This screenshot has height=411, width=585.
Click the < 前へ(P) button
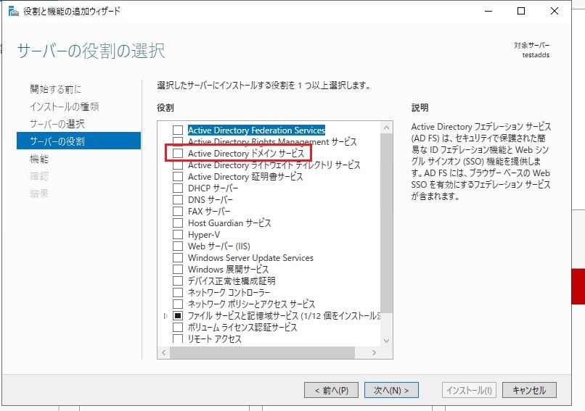coord(331,390)
